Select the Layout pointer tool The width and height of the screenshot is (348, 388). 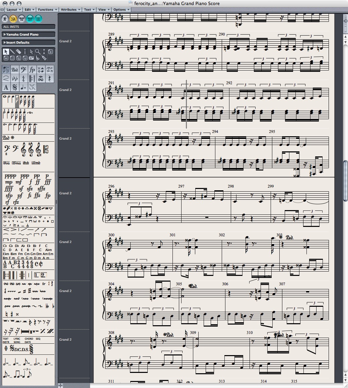[31, 51]
